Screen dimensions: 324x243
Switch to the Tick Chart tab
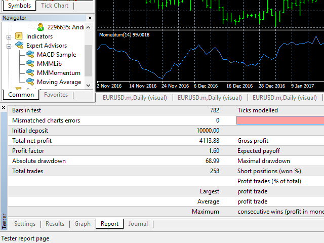54,6
